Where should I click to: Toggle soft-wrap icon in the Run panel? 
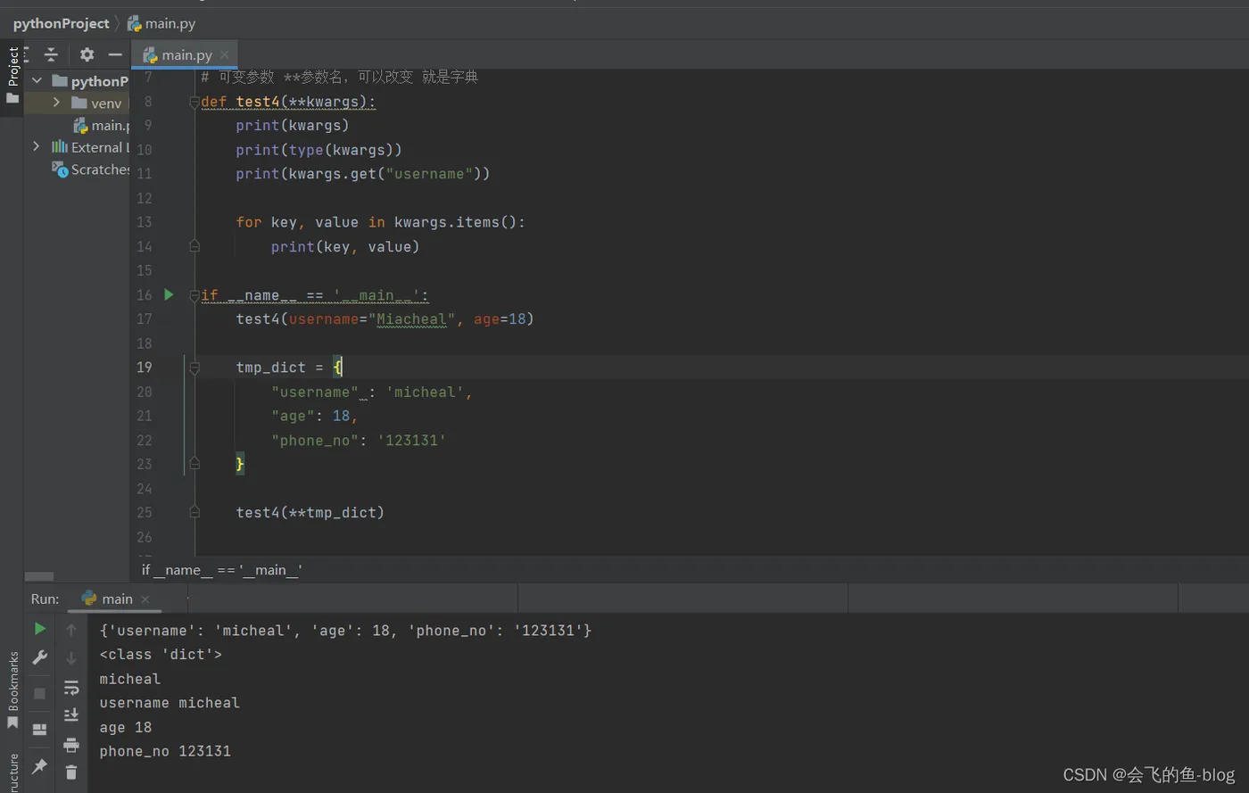(71, 688)
